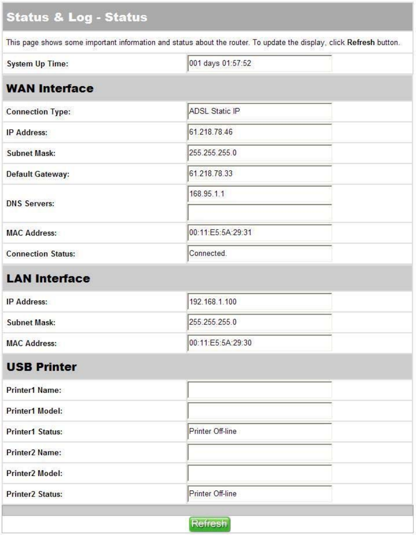Click the Default Gateway field 61.218.78.33
Viewport: 416px width, 535px height.
[259, 173]
